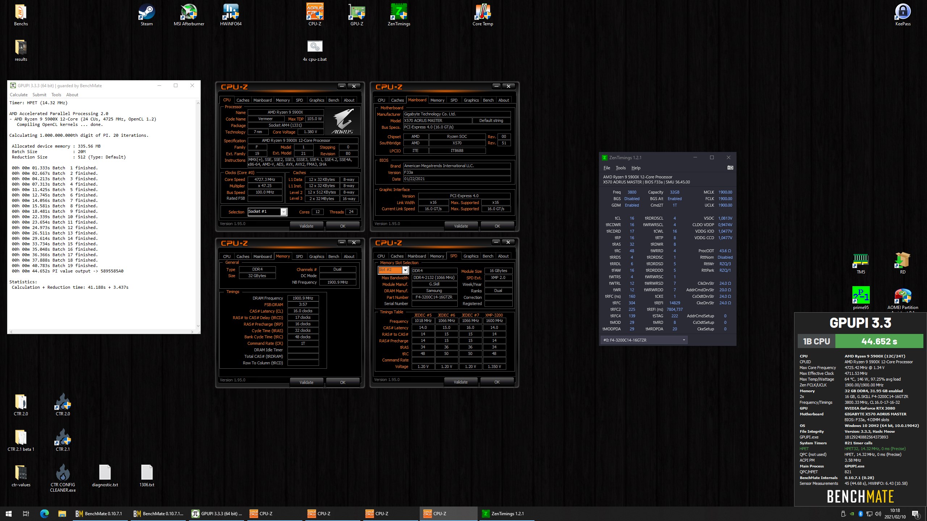
Task: Open notification center icon
Action: pyautogui.click(x=915, y=513)
